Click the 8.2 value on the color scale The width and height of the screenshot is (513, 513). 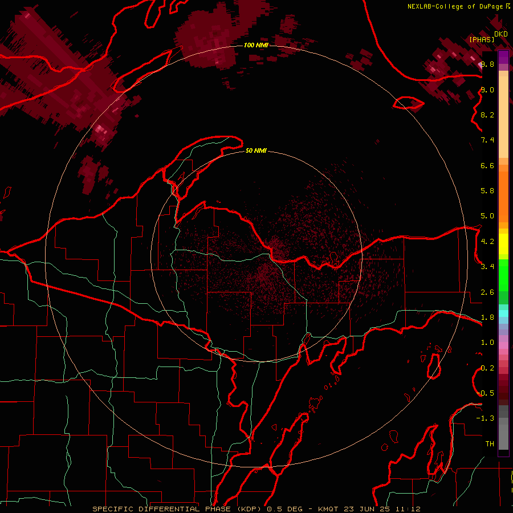(487, 115)
